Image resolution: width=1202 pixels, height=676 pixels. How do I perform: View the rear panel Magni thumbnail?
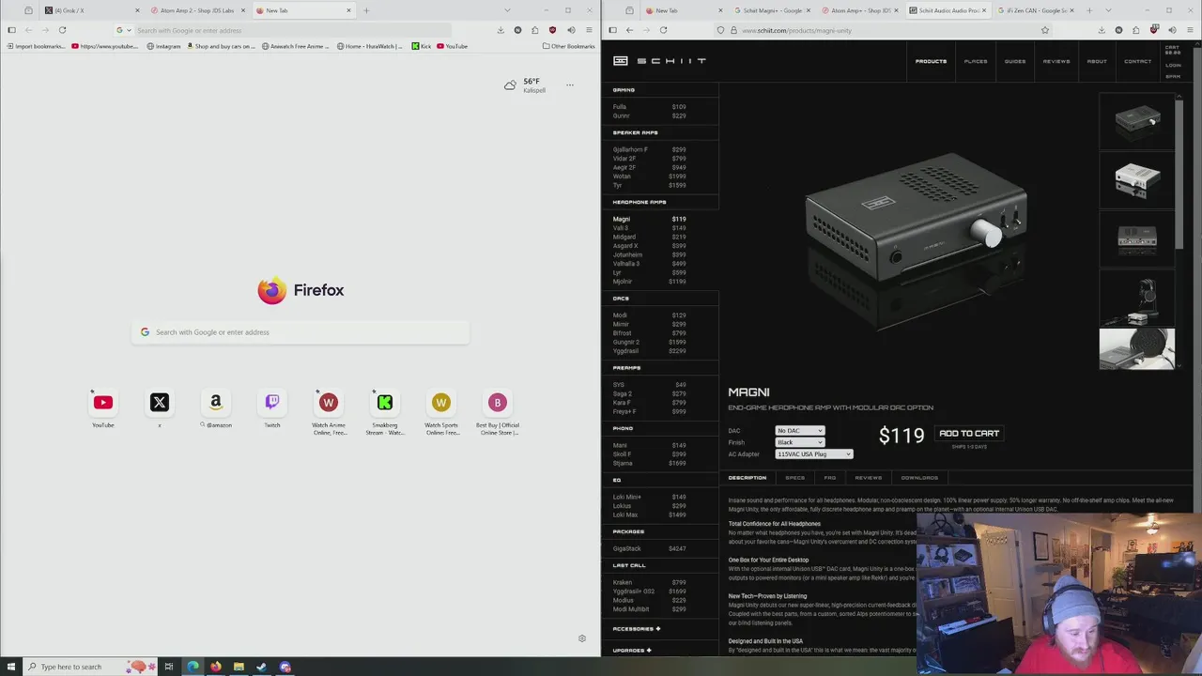coord(1137,239)
